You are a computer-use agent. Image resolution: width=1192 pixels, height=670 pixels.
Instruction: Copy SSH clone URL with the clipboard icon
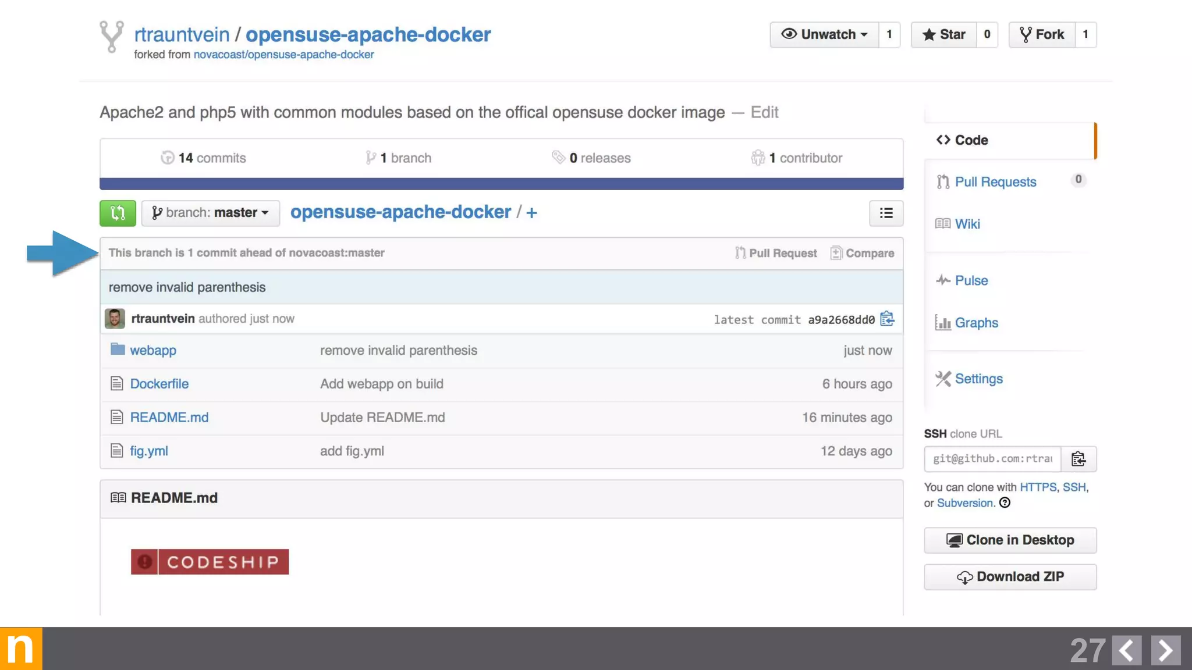tap(1079, 459)
